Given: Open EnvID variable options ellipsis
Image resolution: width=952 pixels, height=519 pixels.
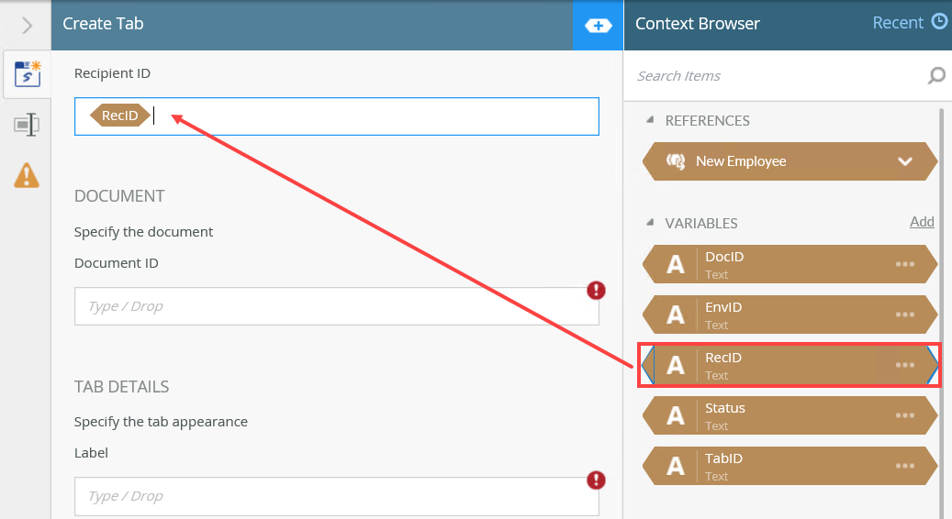Looking at the screenshot, I should point(905,315).
